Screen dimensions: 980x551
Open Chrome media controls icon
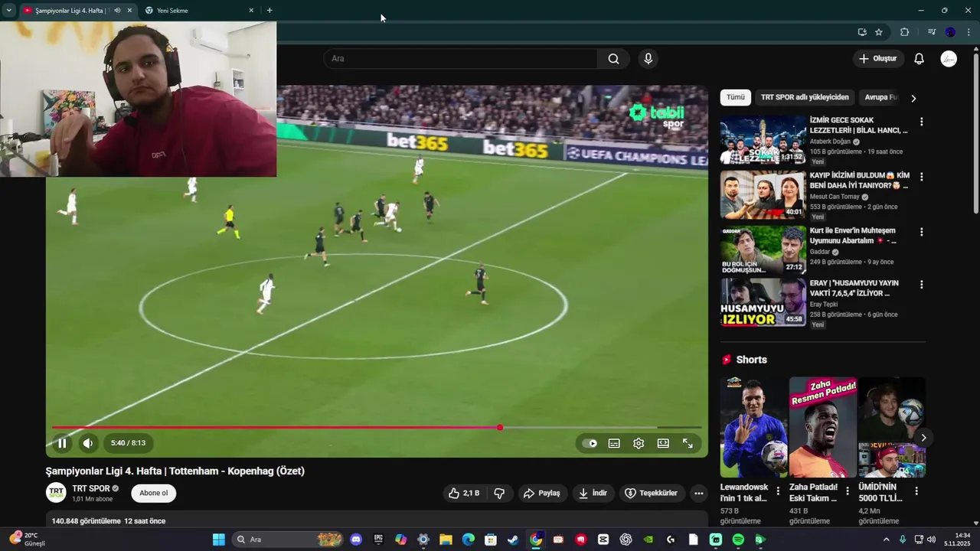pos(932,32)
